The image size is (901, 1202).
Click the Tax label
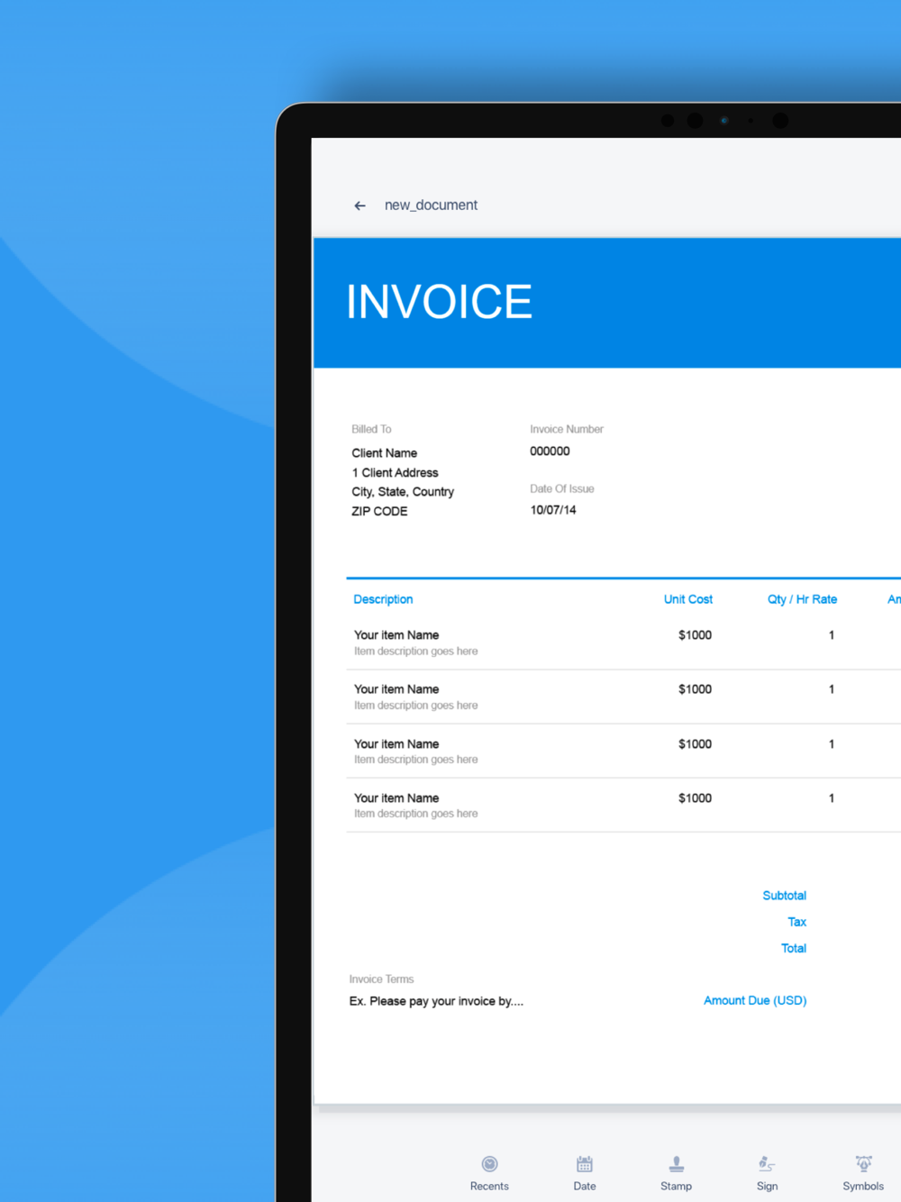[x=796, y=922]
